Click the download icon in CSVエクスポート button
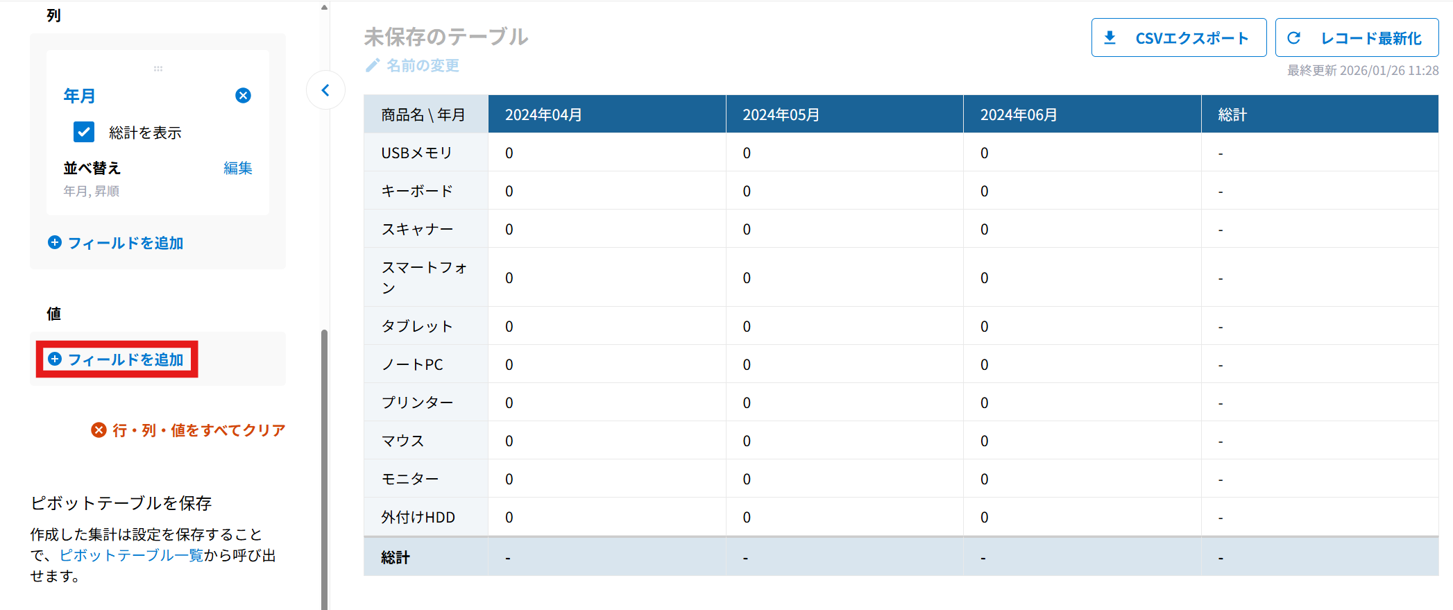Viewport: 1453px width, 610px height. click(1110, 37)
